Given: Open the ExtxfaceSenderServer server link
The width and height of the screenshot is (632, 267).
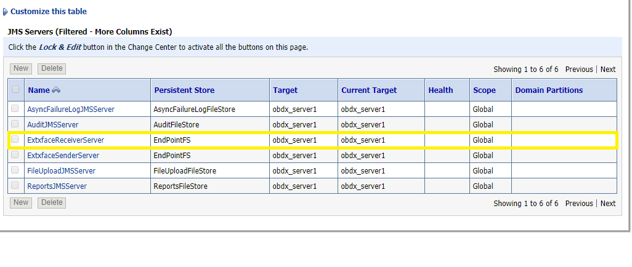Looking at the screenshot, I should tap(63, 156).
